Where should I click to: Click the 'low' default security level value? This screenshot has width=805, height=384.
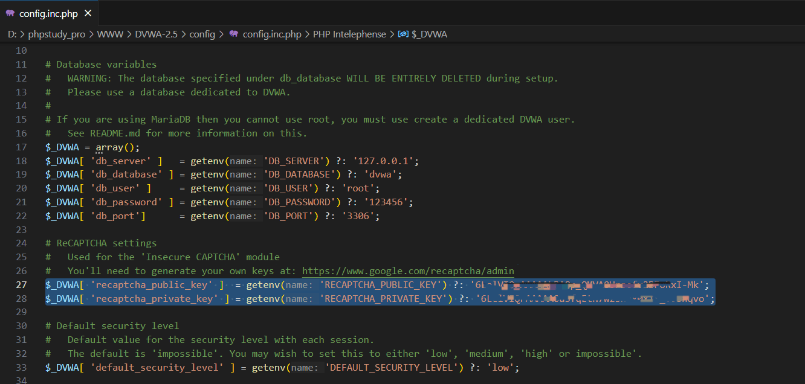tap(500, 368)
